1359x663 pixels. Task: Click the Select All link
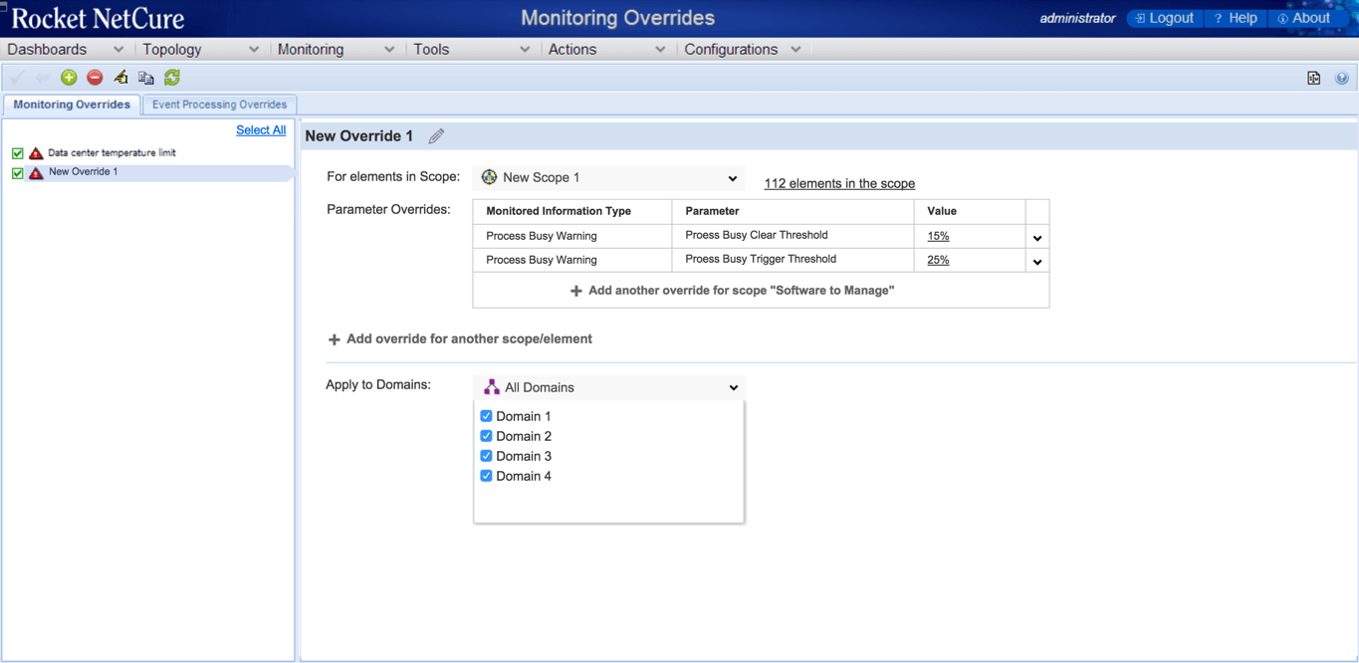click(x=261, y=130)
